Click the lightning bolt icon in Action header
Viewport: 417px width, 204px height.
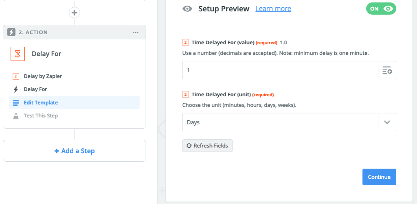[x=11, y=33]
